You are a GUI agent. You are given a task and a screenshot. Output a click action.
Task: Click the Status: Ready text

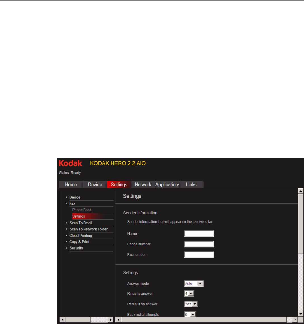(70, 173)
